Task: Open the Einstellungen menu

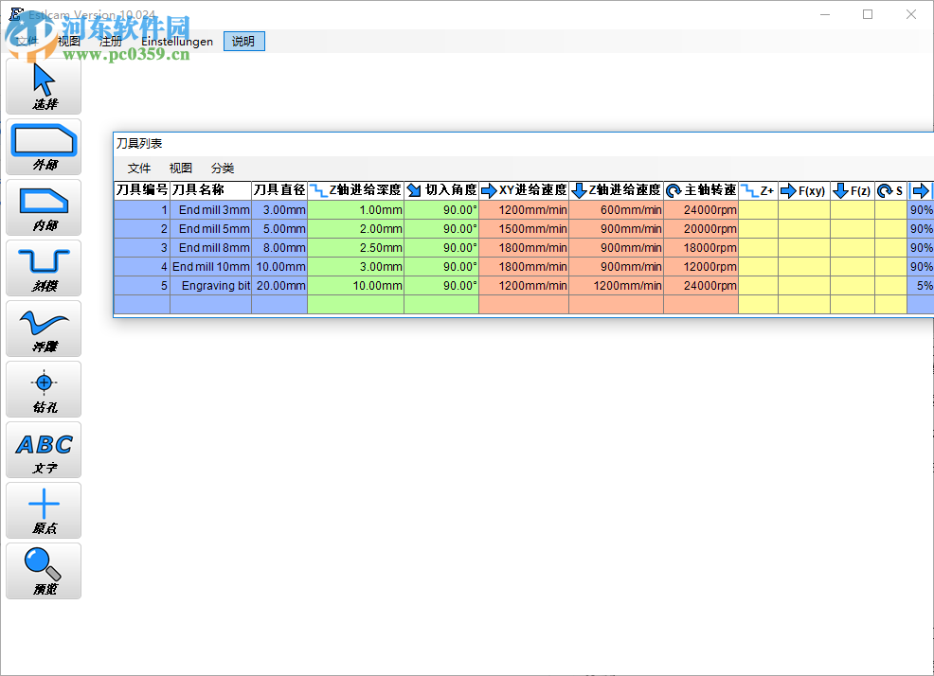Action: coord(176,42)
